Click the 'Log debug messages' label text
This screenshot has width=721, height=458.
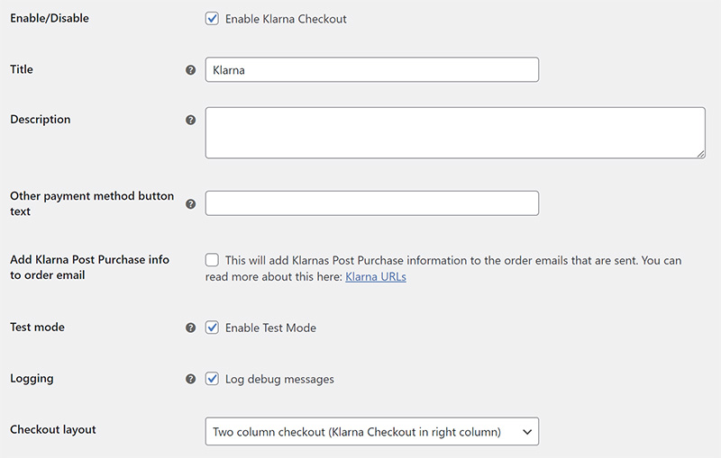coord(279,379)
